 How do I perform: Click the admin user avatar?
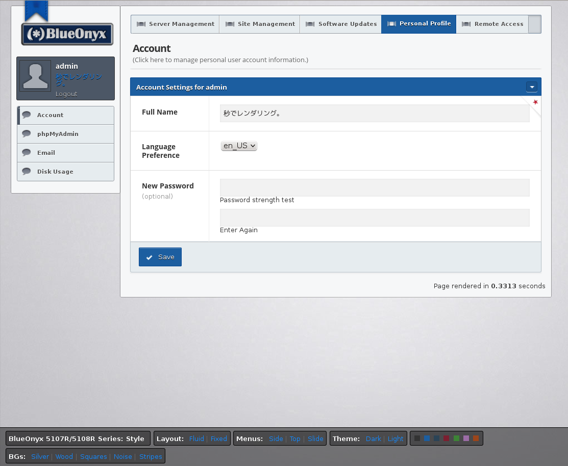click(35, 76)
